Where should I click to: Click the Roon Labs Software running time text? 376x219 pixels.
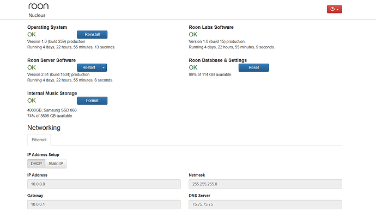click(232, 47)
